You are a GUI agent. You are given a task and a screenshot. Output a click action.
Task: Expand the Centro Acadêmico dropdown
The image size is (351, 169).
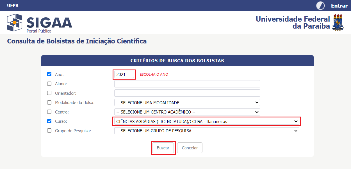[x=187, y=112]
